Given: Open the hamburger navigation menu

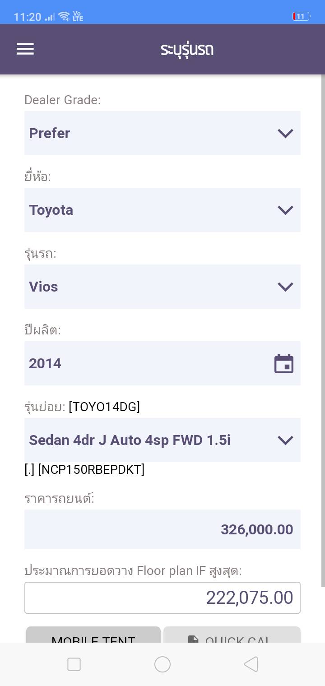Looking at the screenshot, I should [25, 49].
